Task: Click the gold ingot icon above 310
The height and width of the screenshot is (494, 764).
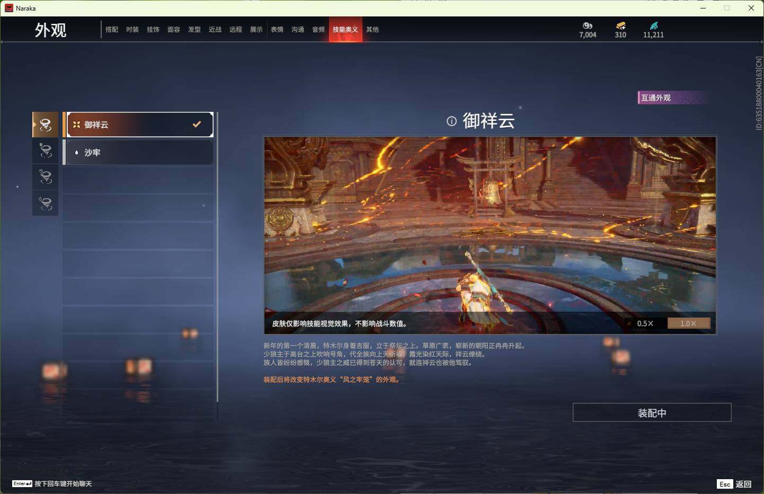Action: click(620, 25)
